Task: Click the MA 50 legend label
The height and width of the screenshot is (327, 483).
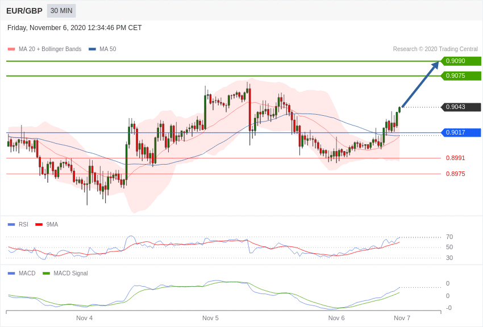Action: coord(108,49)
